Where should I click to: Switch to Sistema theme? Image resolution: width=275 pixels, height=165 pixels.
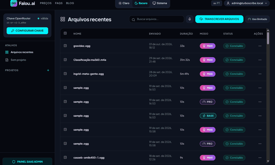[160, 3]
